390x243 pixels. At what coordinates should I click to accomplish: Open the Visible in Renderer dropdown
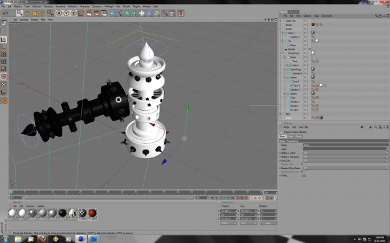(x=346, y=157)
